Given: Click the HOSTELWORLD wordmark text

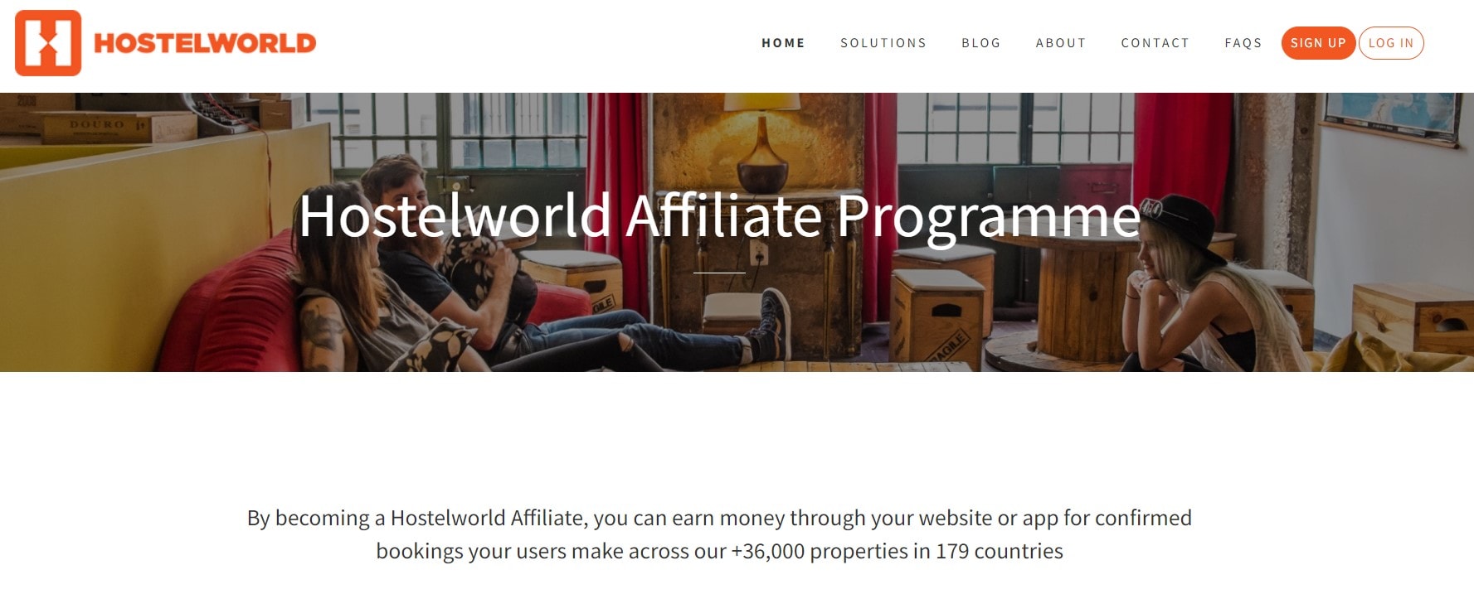Looking at the screenshot, I should click(x=205, y=43).
